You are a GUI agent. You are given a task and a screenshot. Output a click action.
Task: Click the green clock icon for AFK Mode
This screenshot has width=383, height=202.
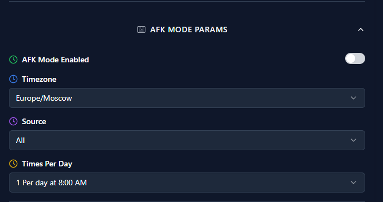click(x=13, y=60)
